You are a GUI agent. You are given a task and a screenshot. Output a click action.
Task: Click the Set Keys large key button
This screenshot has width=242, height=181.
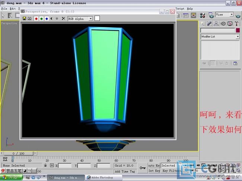tap(143, 168)
